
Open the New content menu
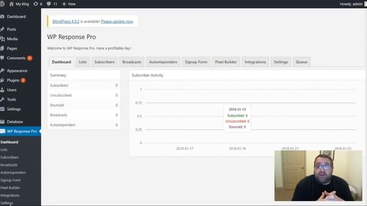pos(69,4)
